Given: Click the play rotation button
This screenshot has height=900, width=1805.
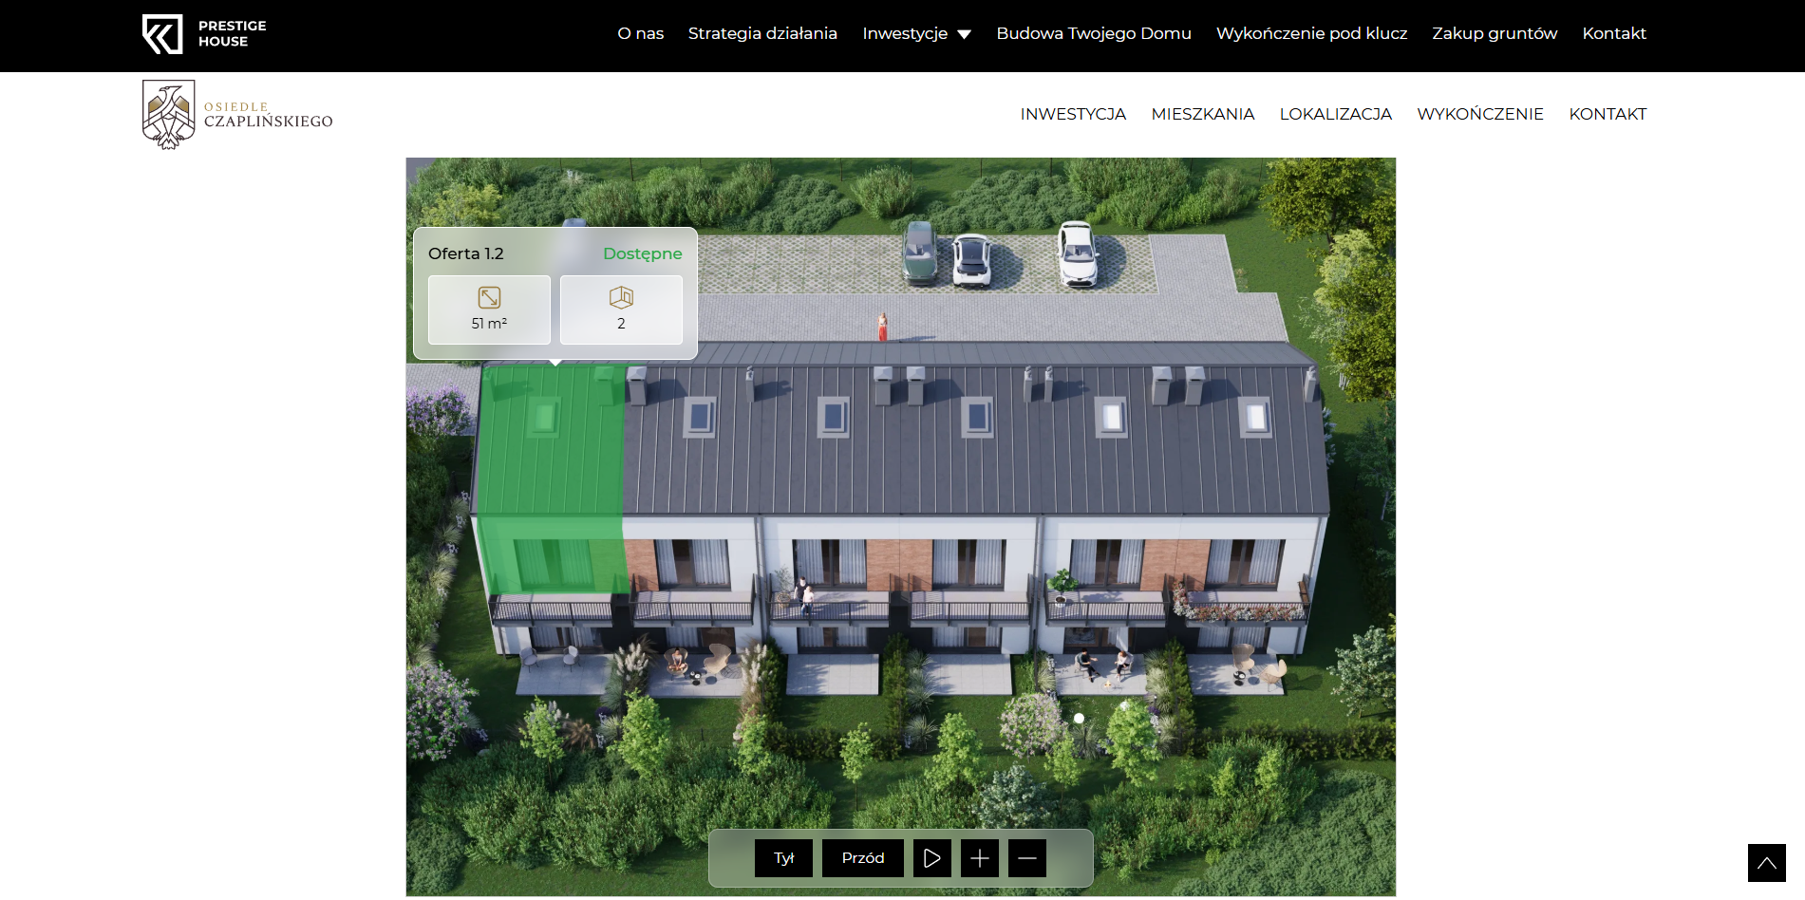Looking at the screenshot, I should click(x=932, y=858).
